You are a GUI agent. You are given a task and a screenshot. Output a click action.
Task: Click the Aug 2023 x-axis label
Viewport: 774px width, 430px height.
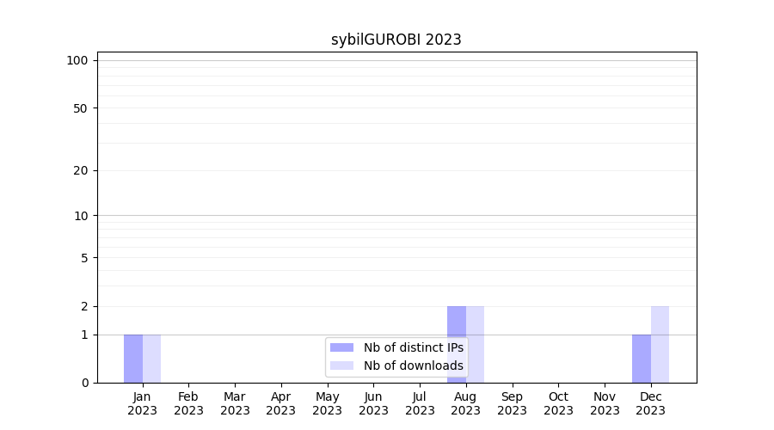(465, 403)
